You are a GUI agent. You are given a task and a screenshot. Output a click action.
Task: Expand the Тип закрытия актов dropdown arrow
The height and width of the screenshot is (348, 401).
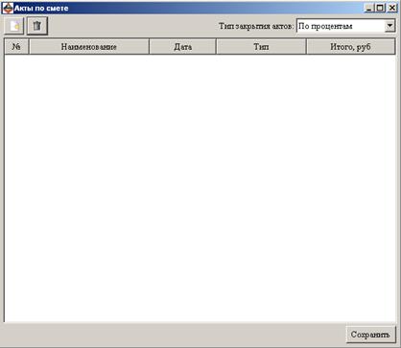click(x=389, y=26)
